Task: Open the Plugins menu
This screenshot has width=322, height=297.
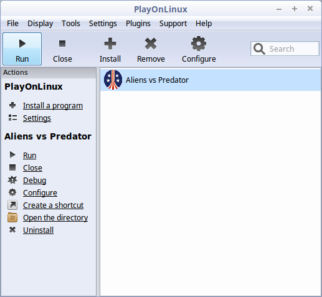Action: [x=138, y=24]
